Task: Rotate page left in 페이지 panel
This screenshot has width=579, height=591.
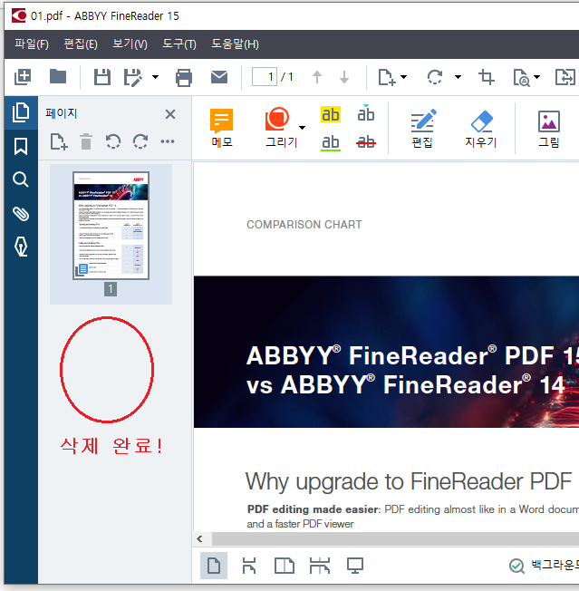Action: tap(113, 141)
